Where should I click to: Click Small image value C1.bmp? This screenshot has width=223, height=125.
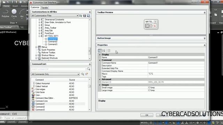pos(176,87)
